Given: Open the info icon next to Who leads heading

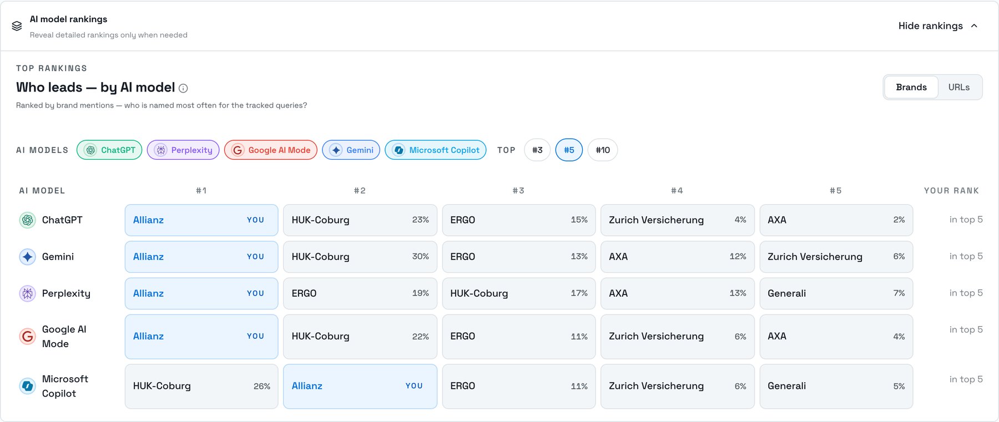Looking at the screenshot, I should pos(183,88).
